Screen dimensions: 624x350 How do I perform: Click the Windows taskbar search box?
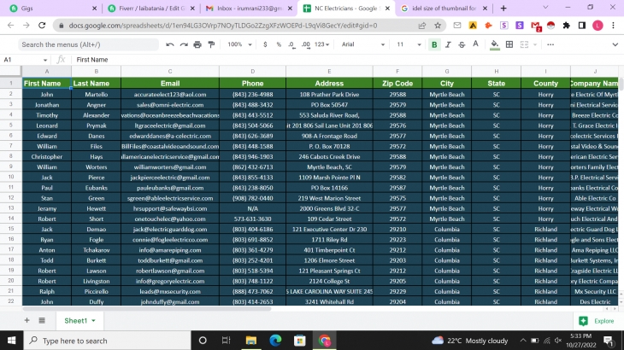coord(108,341)
